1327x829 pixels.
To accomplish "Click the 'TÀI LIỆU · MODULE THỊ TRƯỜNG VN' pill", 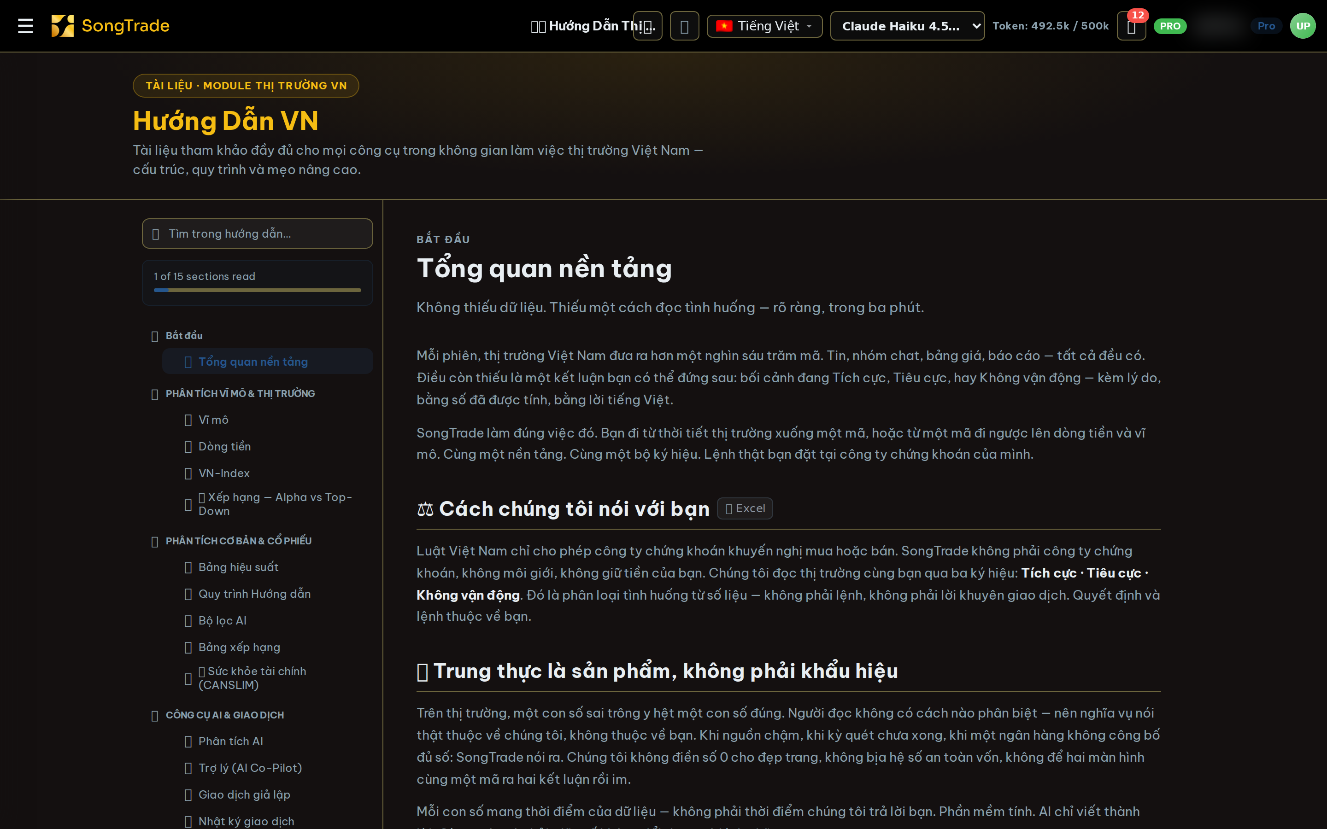I will 246,86.
